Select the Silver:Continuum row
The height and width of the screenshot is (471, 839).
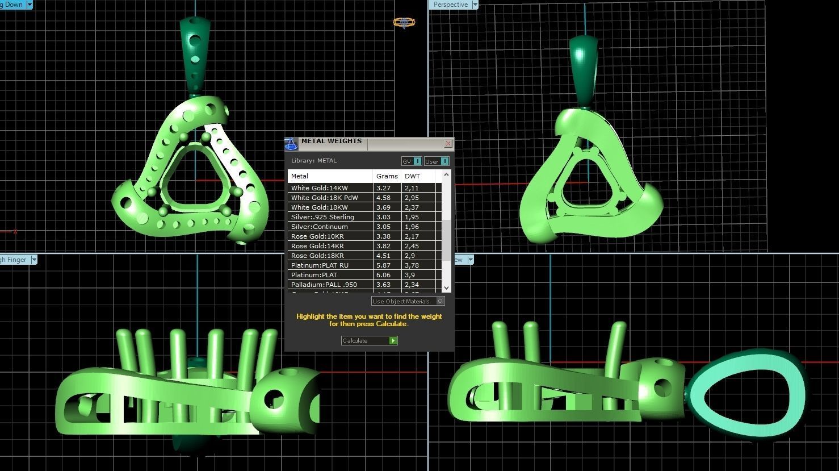[364, 227]
